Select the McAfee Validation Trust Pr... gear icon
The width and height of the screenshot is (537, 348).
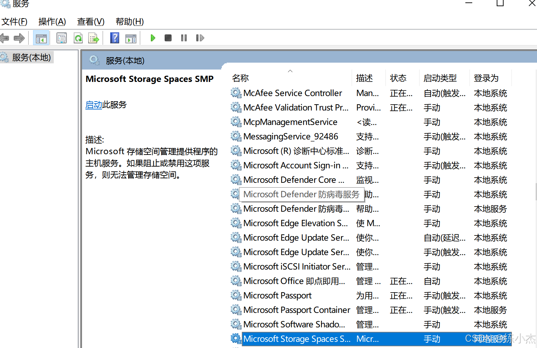tap(236, 107)
